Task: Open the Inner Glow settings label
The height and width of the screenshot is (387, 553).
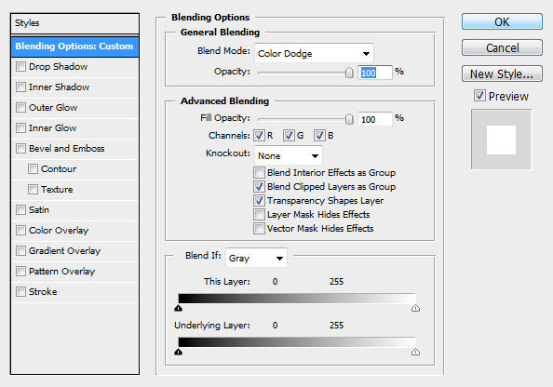Action: (x=52, y=128)
